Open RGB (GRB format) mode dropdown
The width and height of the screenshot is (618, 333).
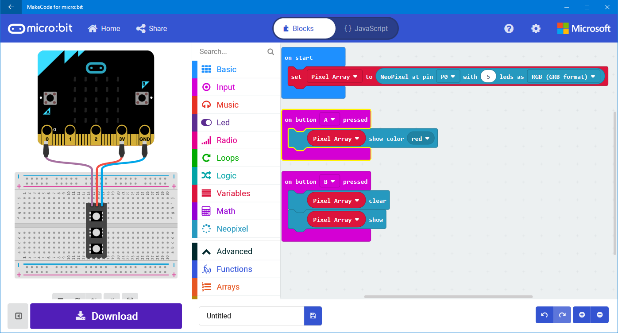564,77
